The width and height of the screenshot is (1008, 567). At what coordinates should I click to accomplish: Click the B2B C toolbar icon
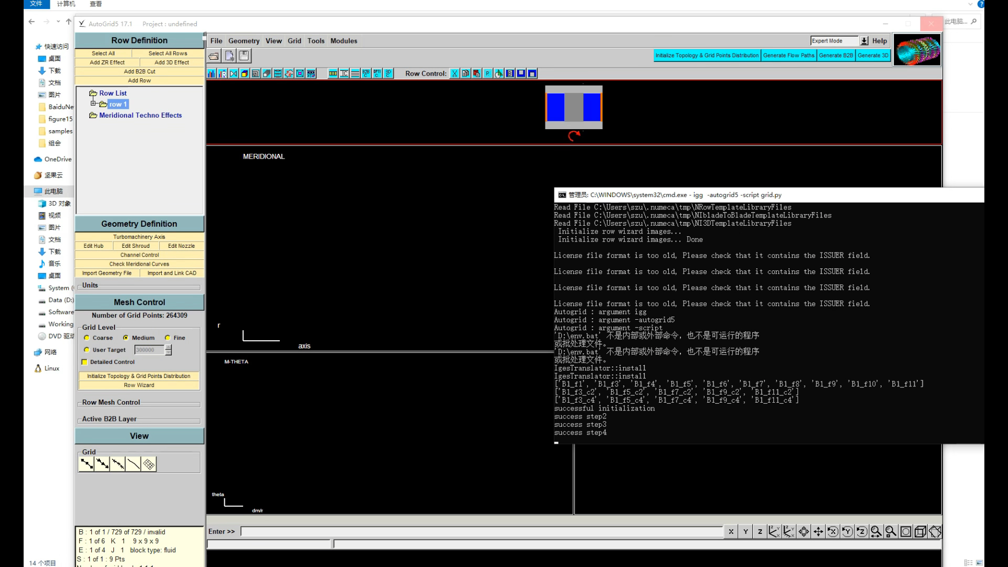366,73
